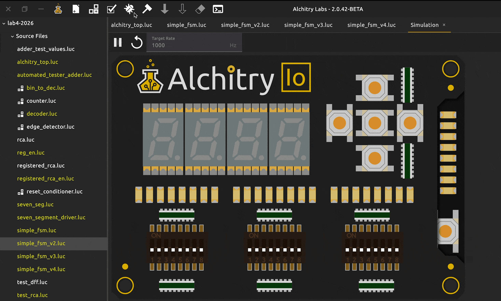Click the solid down-arrow load icon
501x301 pixels.
[165, 9]
